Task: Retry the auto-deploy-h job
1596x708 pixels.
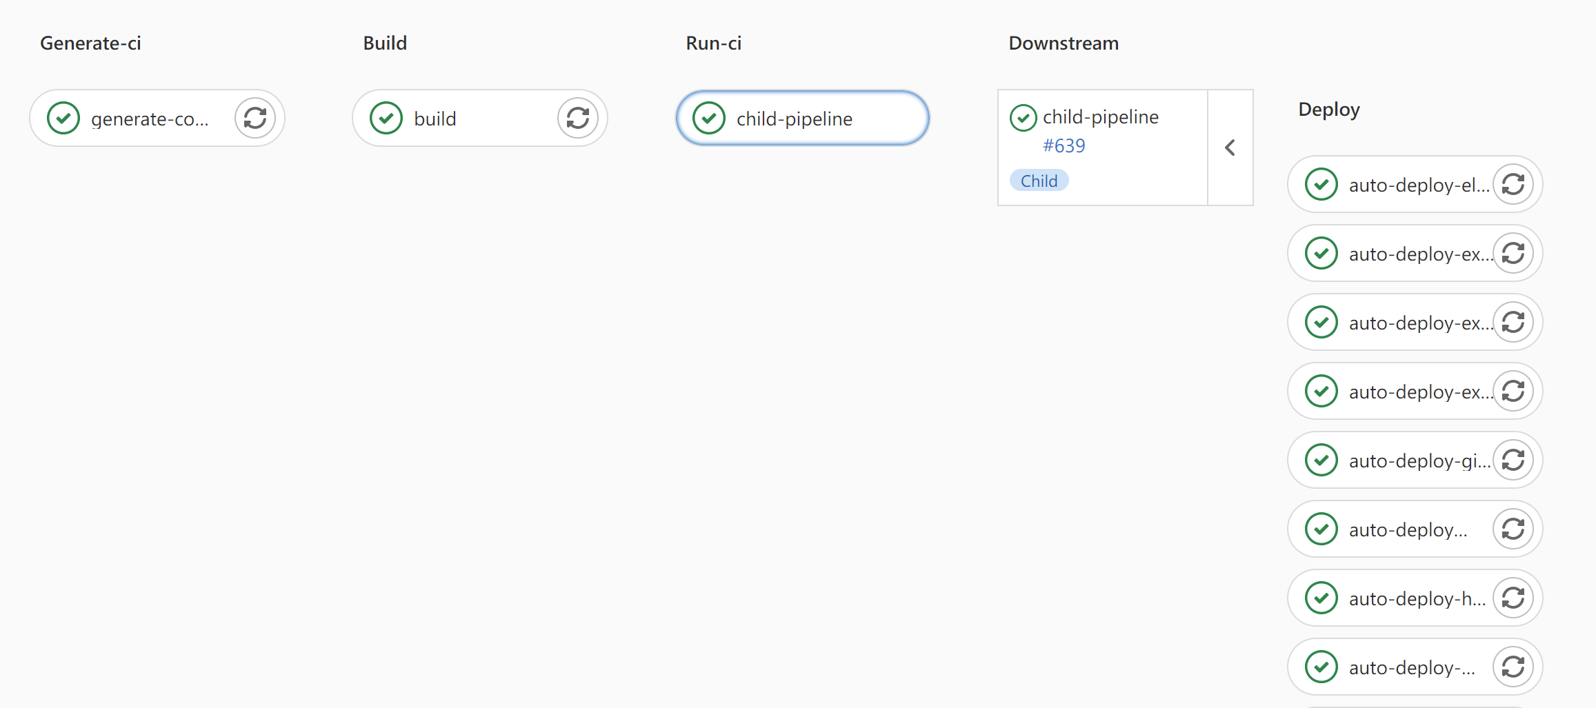Action: tap(1513, 598)
